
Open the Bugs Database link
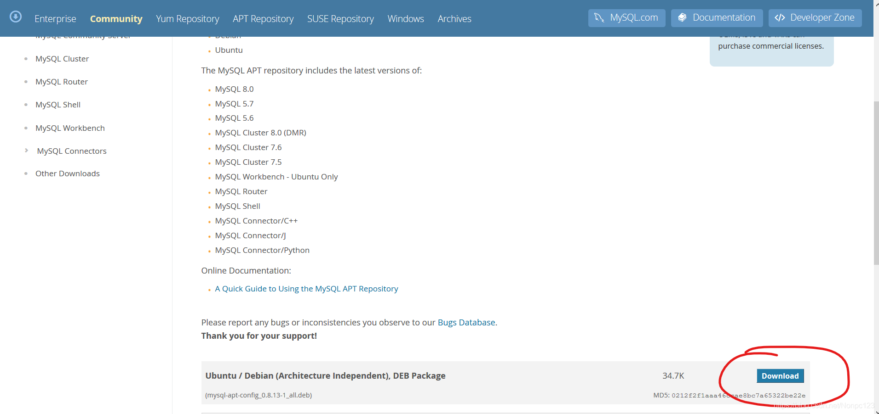(466, 322)
